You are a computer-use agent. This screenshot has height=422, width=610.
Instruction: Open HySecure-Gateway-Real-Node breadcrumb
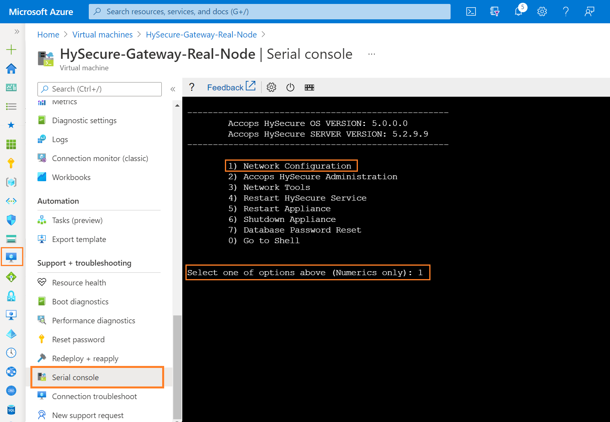point(201,35)
